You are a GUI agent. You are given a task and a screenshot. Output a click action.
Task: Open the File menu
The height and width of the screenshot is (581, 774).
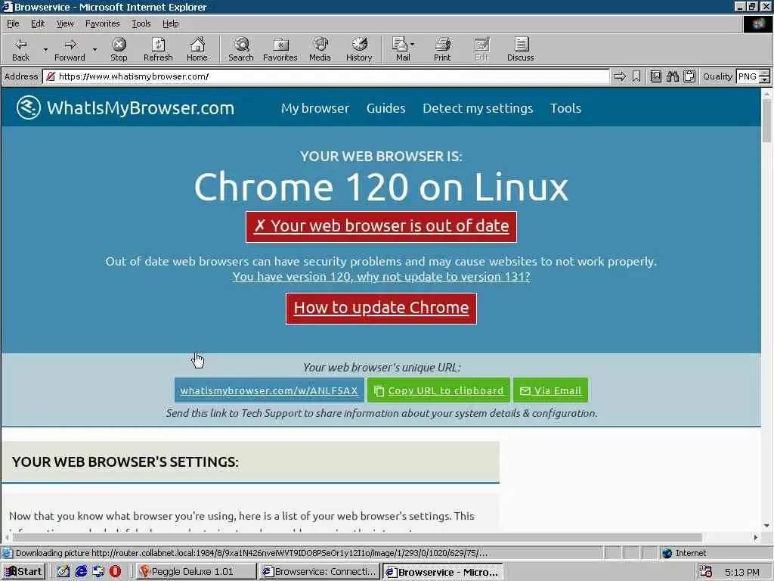13,23
